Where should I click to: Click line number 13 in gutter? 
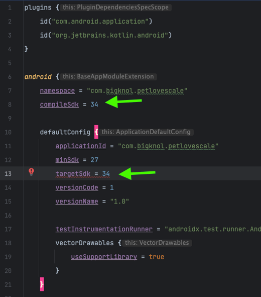click(8, 174)
